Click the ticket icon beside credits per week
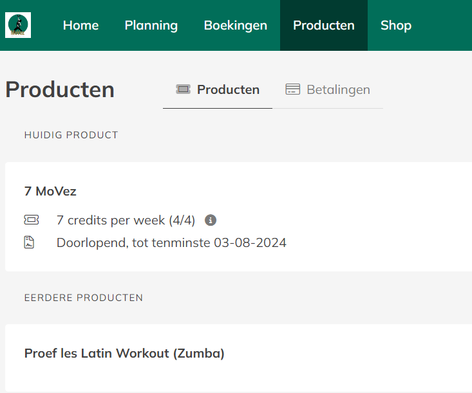 [31, 220]
